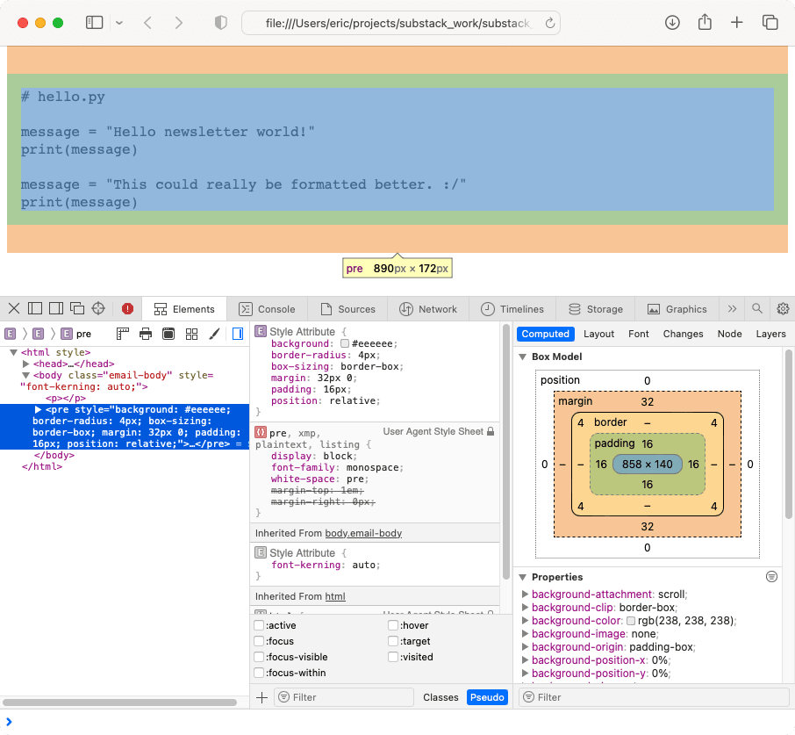Enable the :focus-visible checkbox
The height and width of the screenshot is (735, 795).
click(259, 657)
